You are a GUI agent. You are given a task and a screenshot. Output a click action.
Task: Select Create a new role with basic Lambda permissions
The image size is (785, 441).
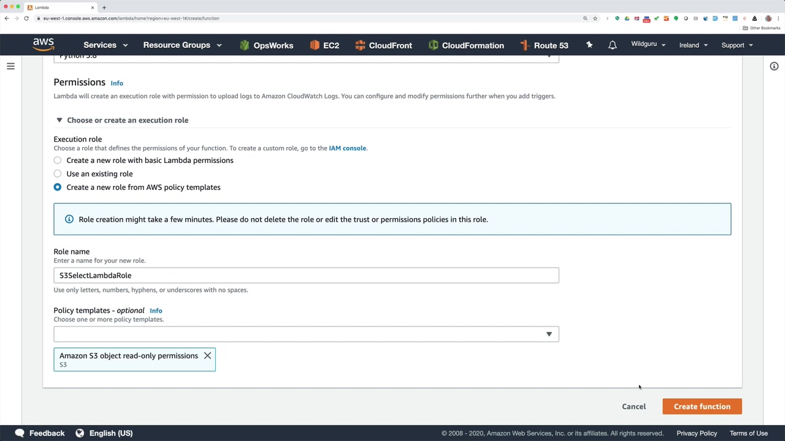tap(58, 160)
